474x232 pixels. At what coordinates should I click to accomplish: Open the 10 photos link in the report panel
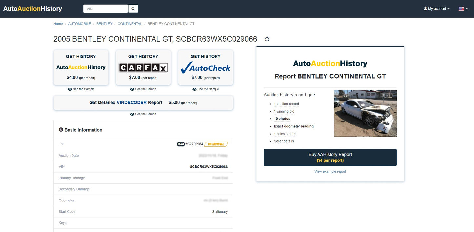282,119
